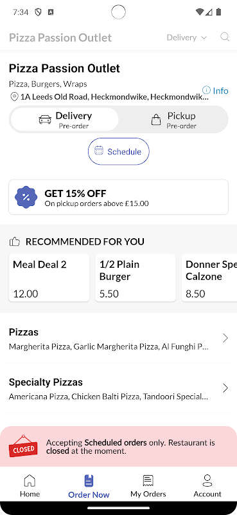Expand the Specialty Pizzas category chevron
237x515 pixels.
click(225, 388)
